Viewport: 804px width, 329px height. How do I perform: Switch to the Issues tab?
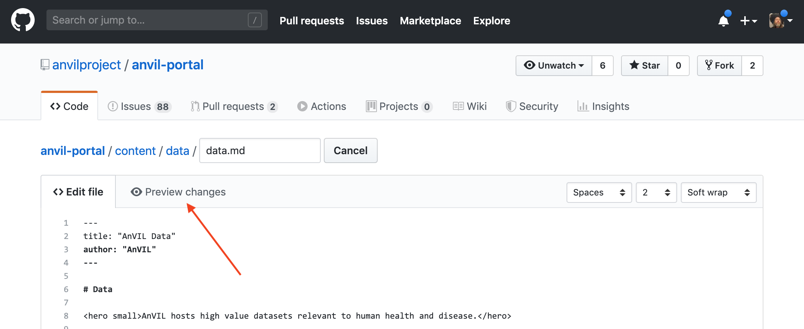pos(139,106)
